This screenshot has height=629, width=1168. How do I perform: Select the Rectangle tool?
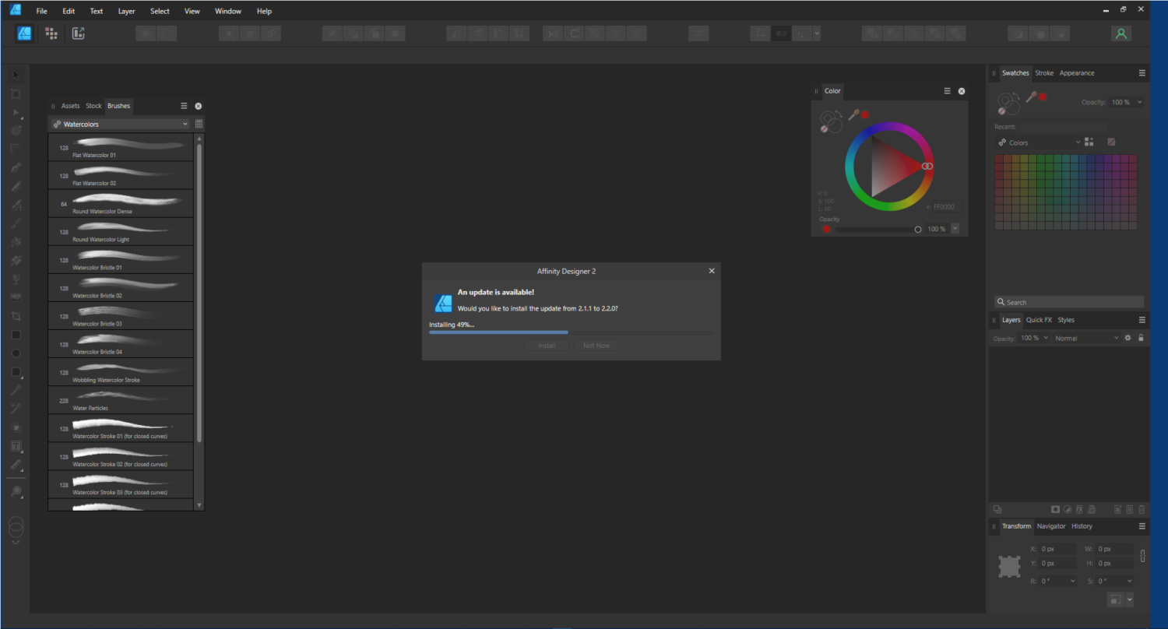[x=16, y=335]
